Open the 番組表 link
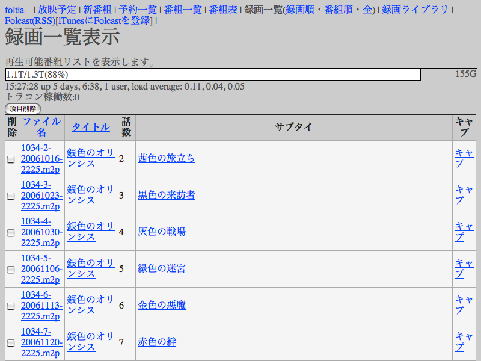481x361 pixels. click(223, 10)
